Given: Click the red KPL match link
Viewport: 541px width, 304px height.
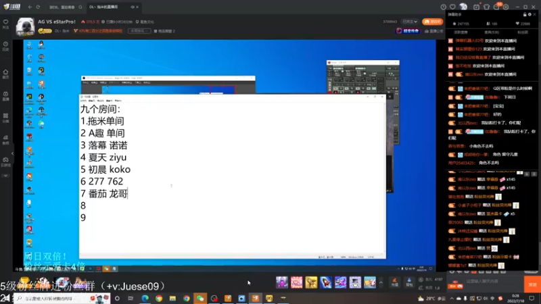Looking at the screenshot, I should point(98,31).
